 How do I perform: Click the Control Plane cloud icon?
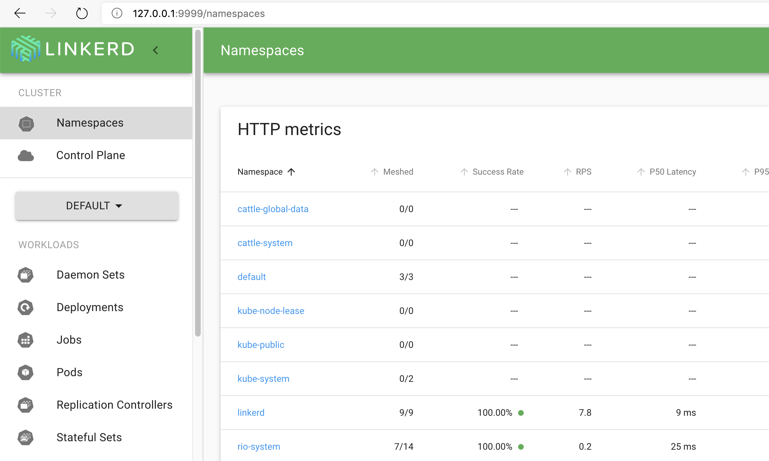[x=26, y=156]
